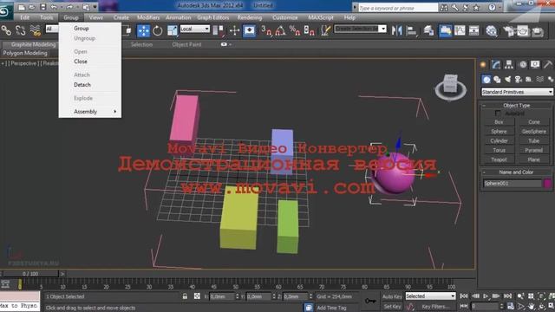Select the Cameras category icon
The height and width of the screenshot is (312, 555).
tap(519, 79)
